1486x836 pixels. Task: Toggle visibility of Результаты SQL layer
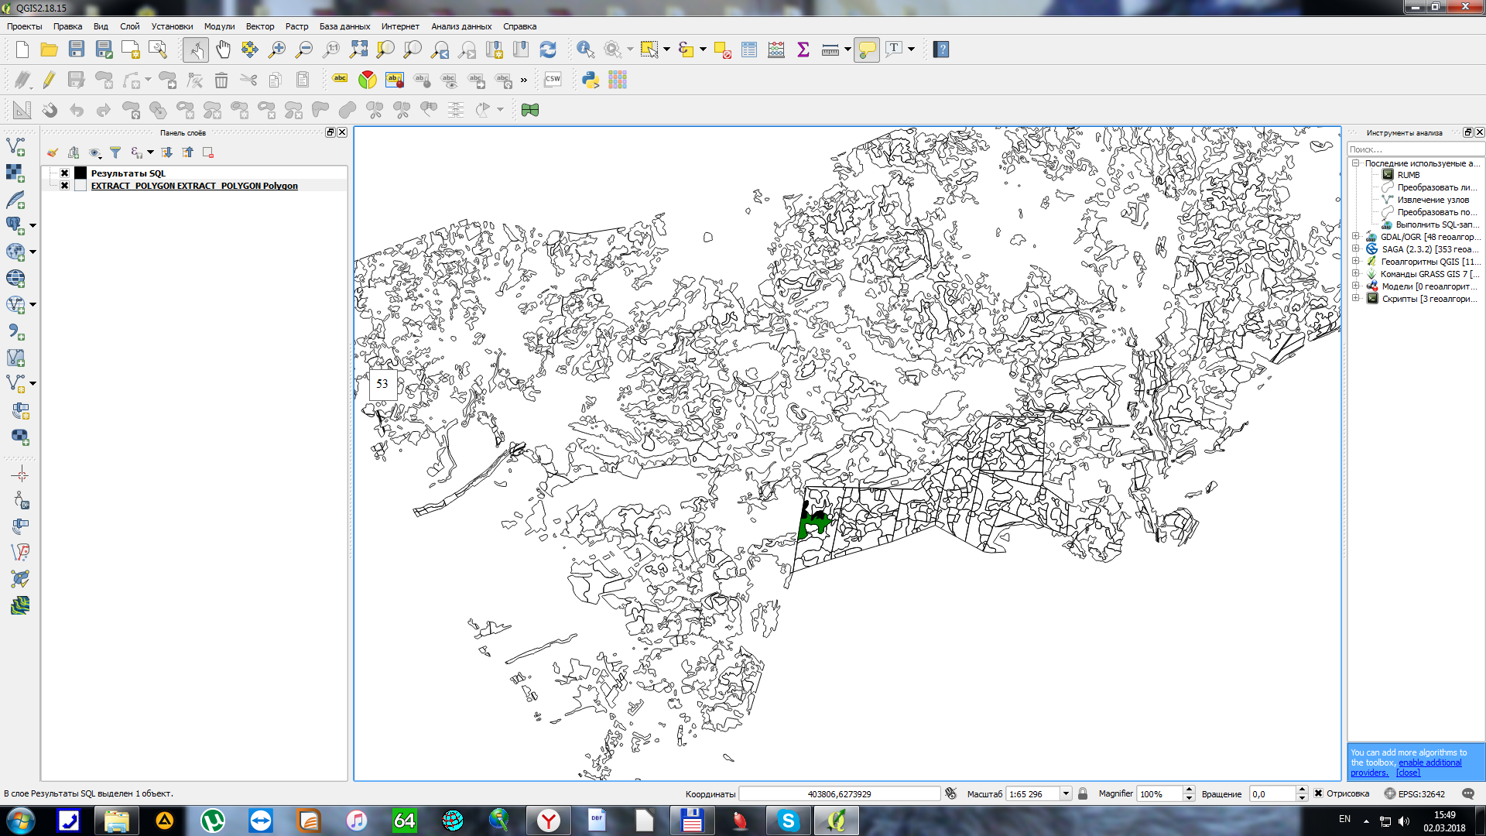pyautogui.click(x=65, y=173)
